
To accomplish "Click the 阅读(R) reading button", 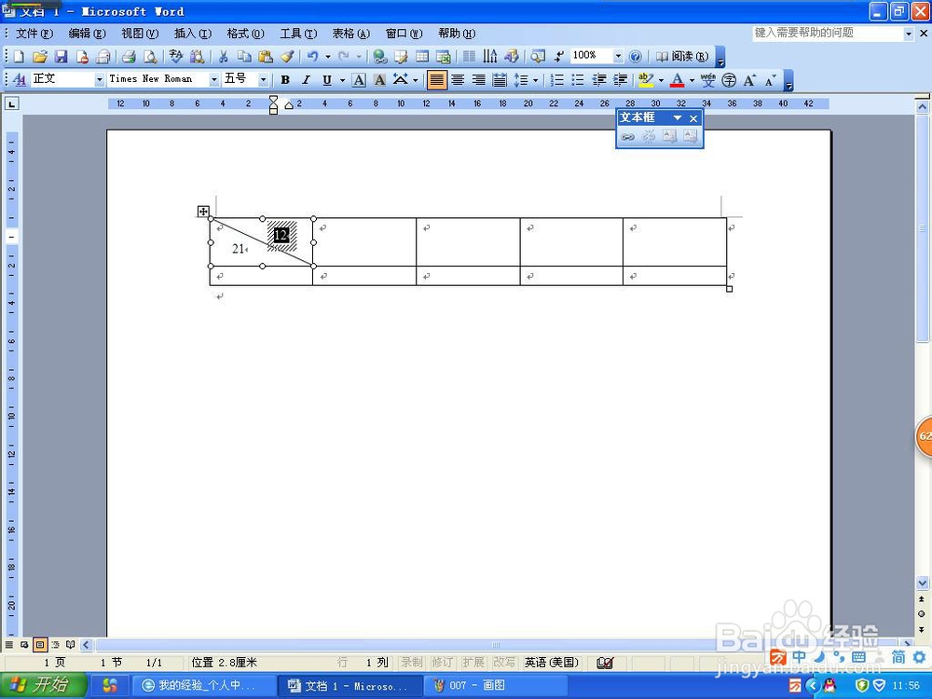I will [x=682, y=57].
